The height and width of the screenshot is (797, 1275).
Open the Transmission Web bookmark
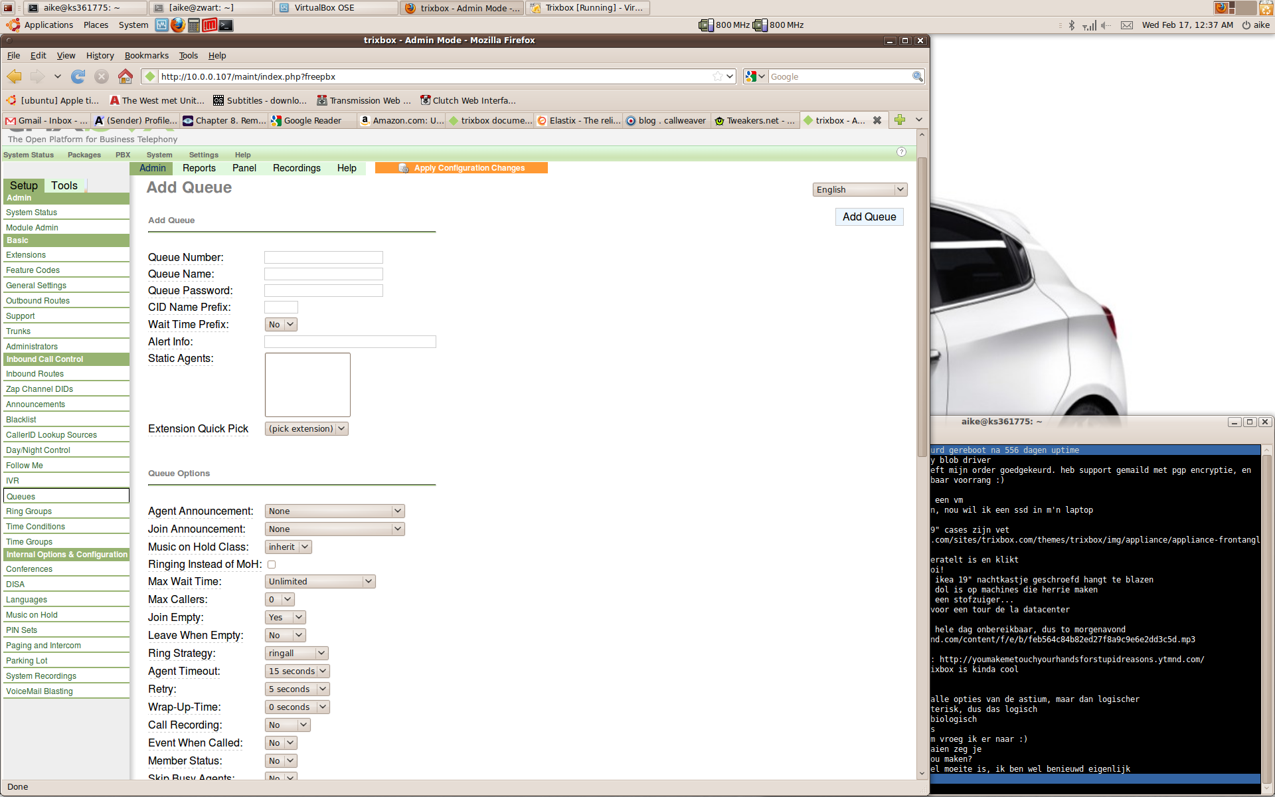click(364, 100)
